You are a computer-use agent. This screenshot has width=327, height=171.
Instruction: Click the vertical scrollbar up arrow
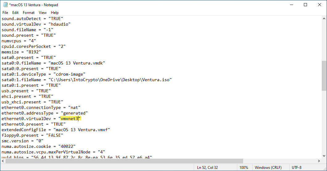coord(324,19)
